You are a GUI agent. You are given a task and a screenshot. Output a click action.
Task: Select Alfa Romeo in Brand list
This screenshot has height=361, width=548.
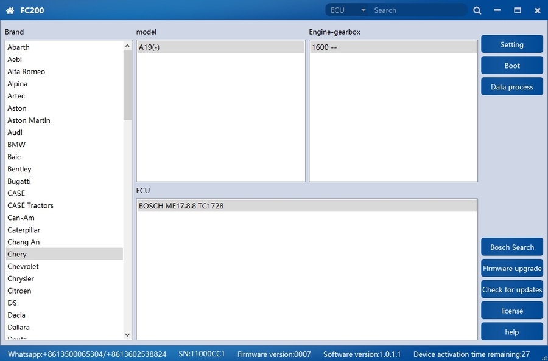pos(26,72)
